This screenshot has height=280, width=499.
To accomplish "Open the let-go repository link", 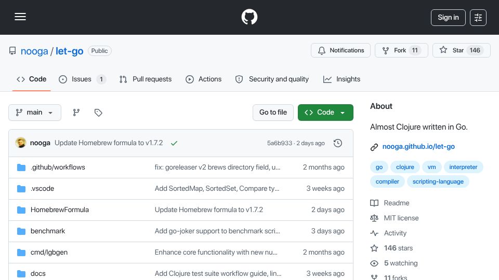I will [69, 51].
